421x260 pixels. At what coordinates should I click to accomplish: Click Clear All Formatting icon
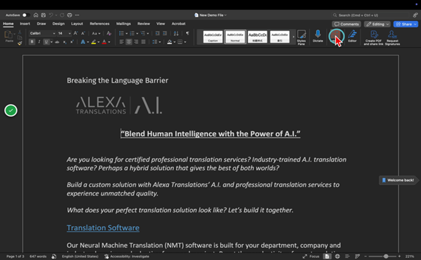click(x=109, y=33)
